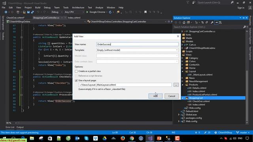Click the View Class Diagram icon
The width and height of the screenshot is (253, 142).
point(221,22)
